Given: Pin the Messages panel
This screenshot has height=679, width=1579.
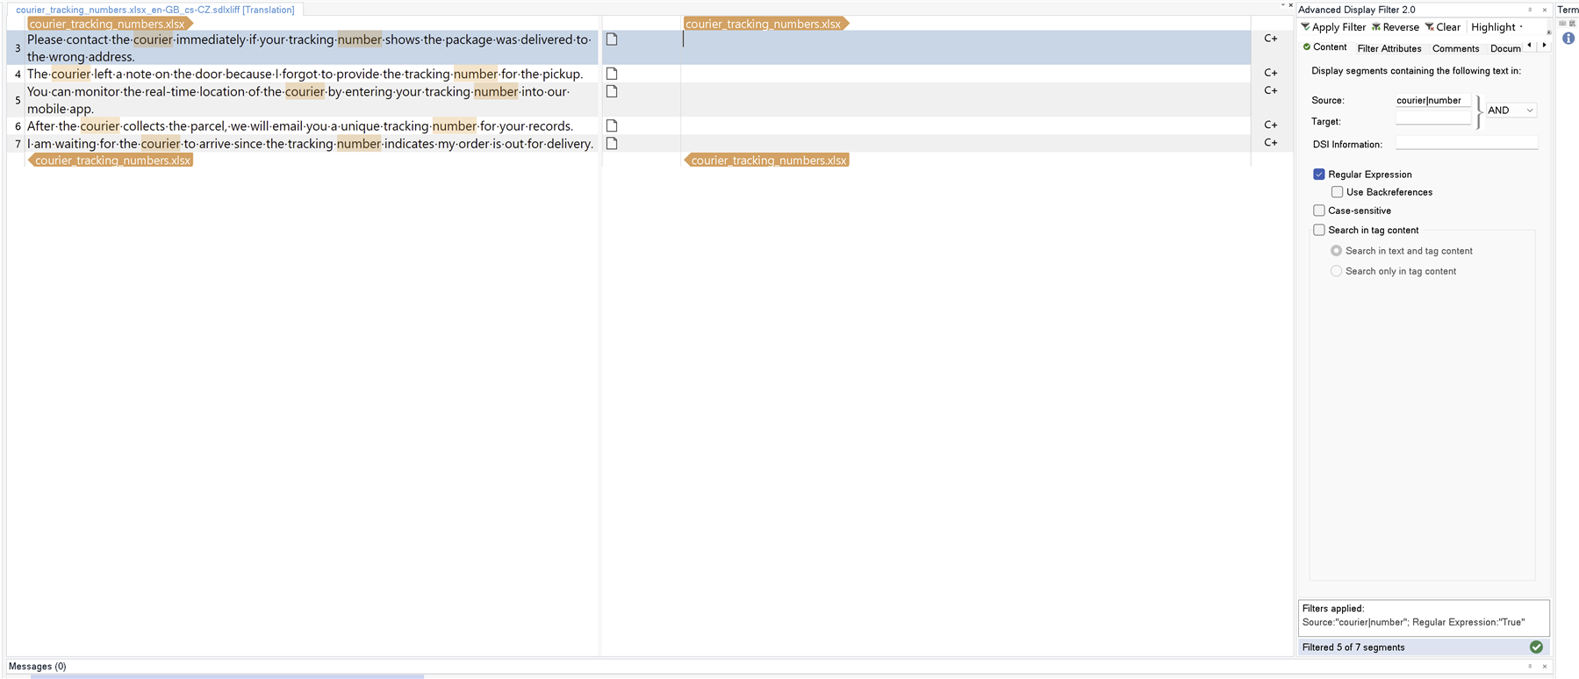Looking at the screenshot, I should pos(1530,666).
